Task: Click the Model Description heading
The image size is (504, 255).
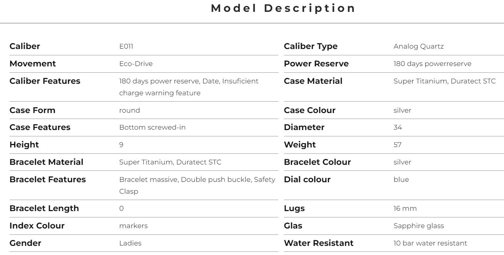Action: click(283, 8)
